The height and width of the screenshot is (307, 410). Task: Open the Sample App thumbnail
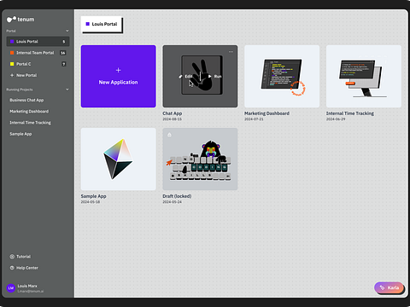point(119,159)
